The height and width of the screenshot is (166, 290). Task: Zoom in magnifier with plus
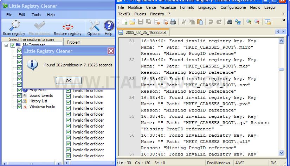tap(249, 22)
